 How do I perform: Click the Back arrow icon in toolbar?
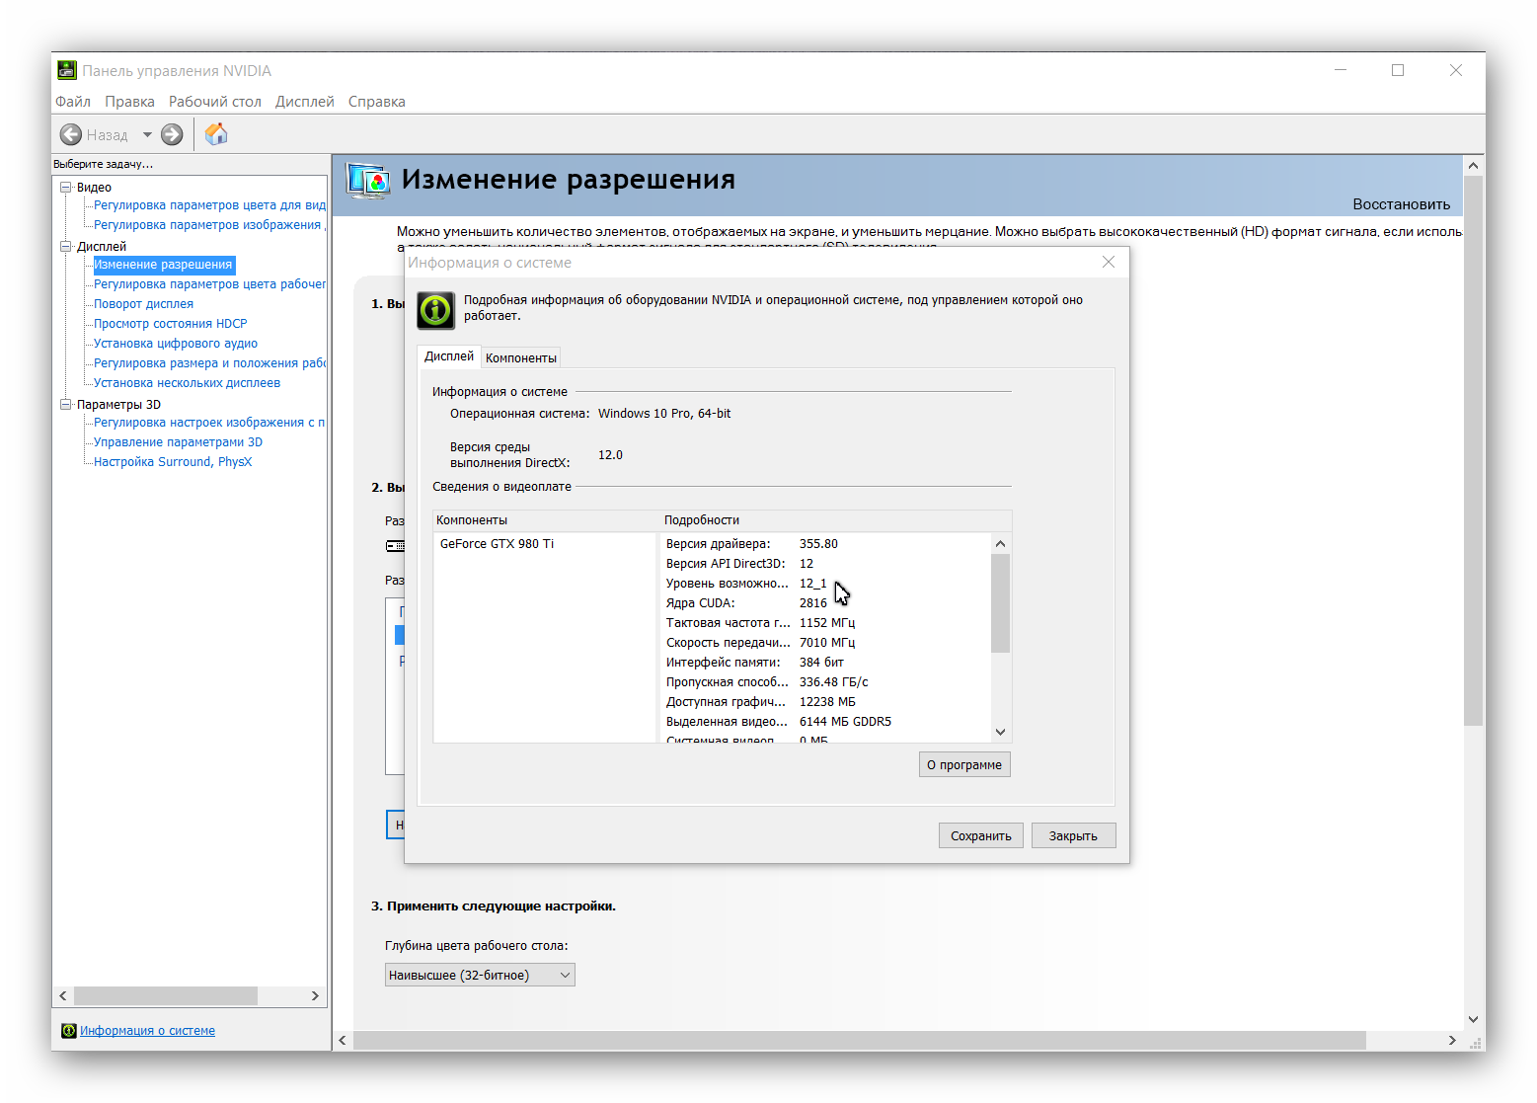pos(71,134)
